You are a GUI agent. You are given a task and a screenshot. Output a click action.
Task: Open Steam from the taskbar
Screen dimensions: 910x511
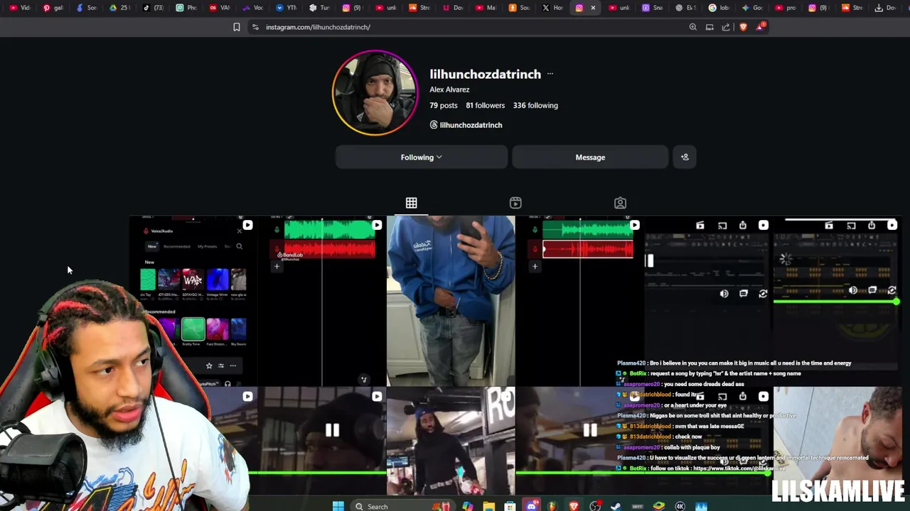(616, 506)
